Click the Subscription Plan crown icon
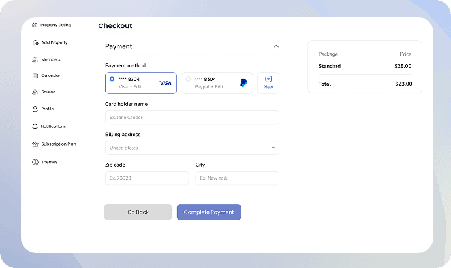 coord(35,144)
